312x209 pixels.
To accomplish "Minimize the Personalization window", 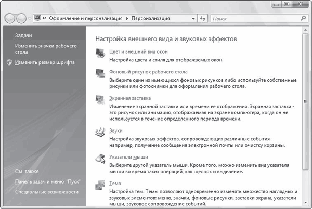I will point(277,4).
